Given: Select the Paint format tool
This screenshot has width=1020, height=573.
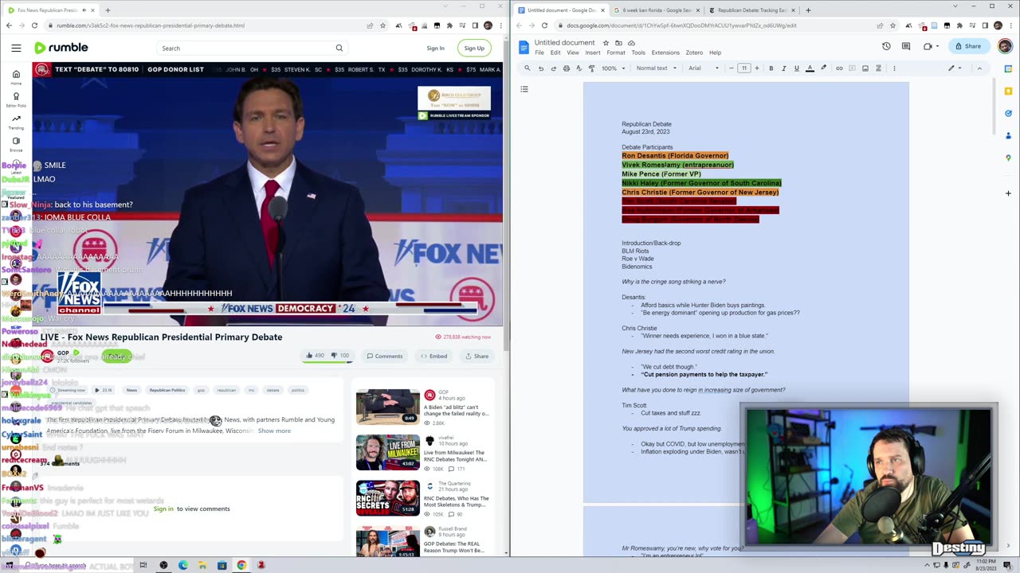Looking at the screenshot, I should coord(591,68).
